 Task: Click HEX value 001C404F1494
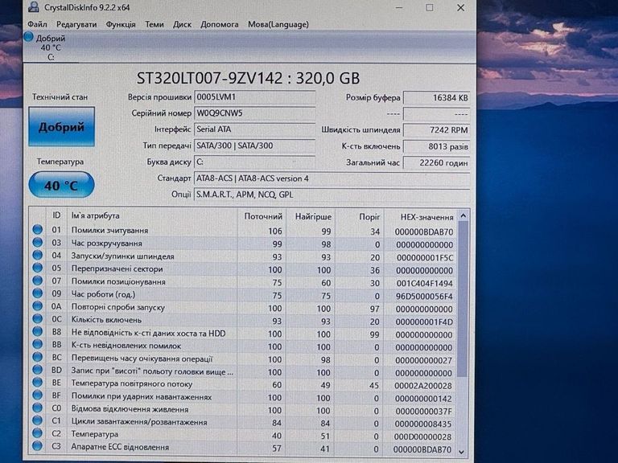coord(425,284)
